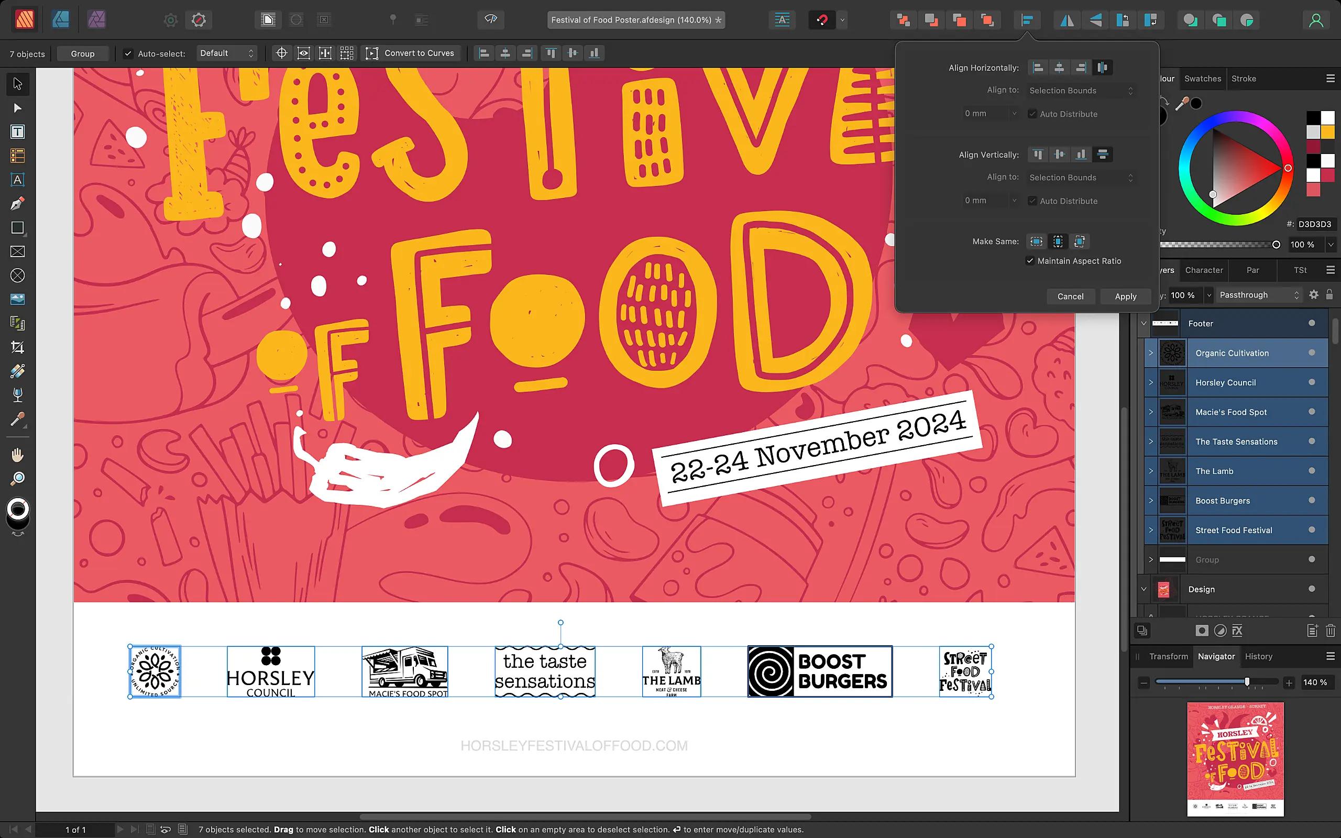Viewport: 1341px width, 838px height.
Task: Select the Node tool
Action: pyautogui.click(x=17, y=108)
